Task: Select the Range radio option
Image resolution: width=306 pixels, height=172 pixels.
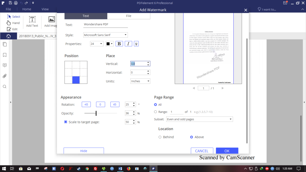Action: 155,112
